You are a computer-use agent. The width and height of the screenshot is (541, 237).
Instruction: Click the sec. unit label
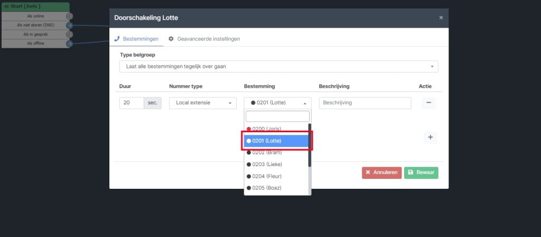pyautogui.click(x=153, y=103)
